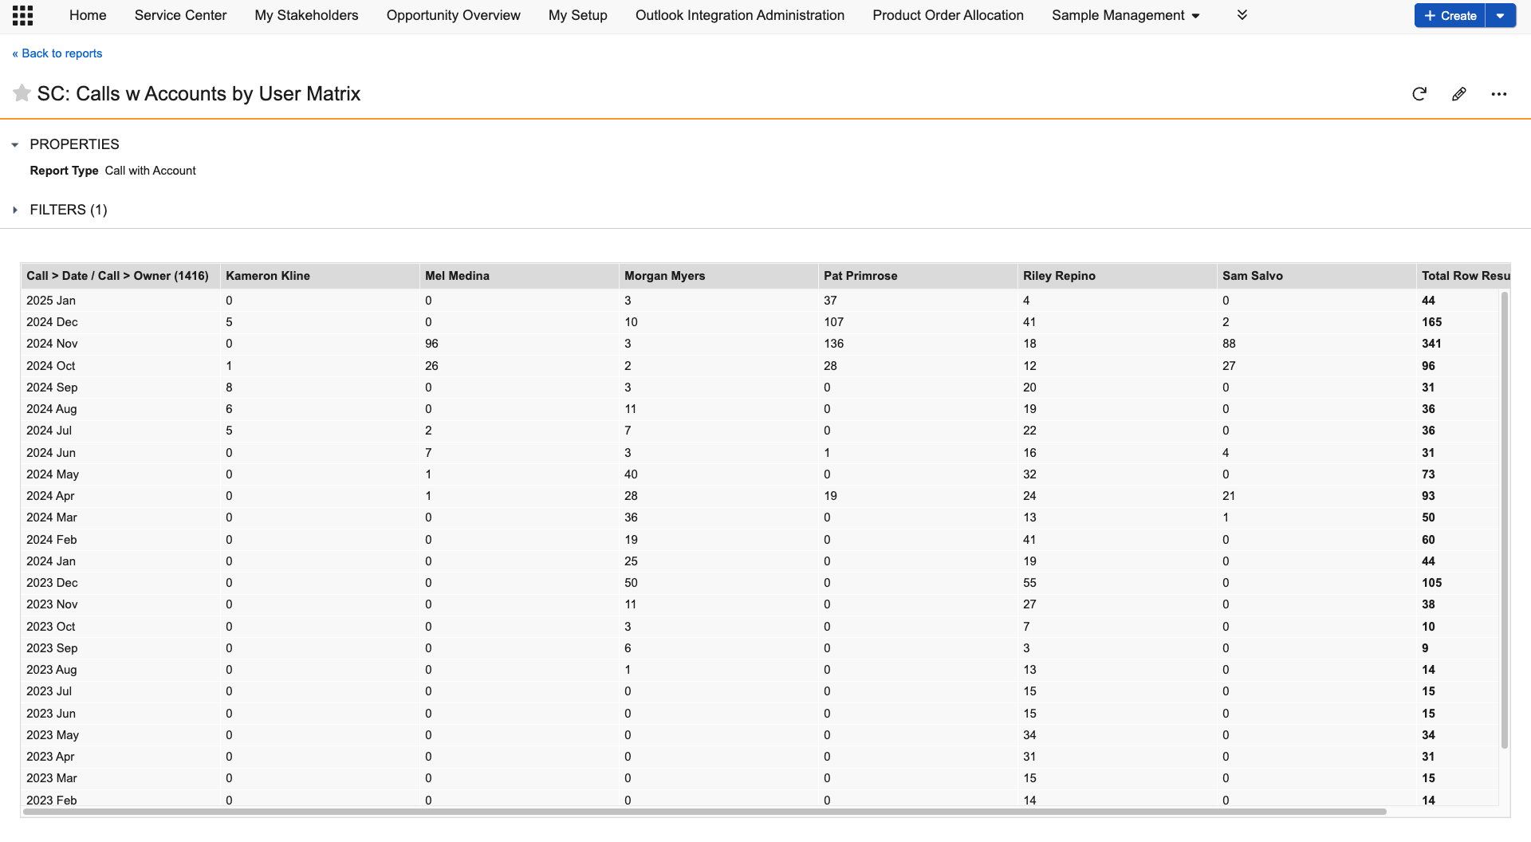Click the horizontal scrollbar below the table
This screenshot has height=842, width=1531.
click(702, 812)
